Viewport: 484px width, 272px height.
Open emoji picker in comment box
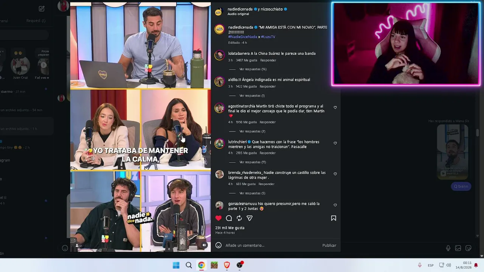point(218,245)
